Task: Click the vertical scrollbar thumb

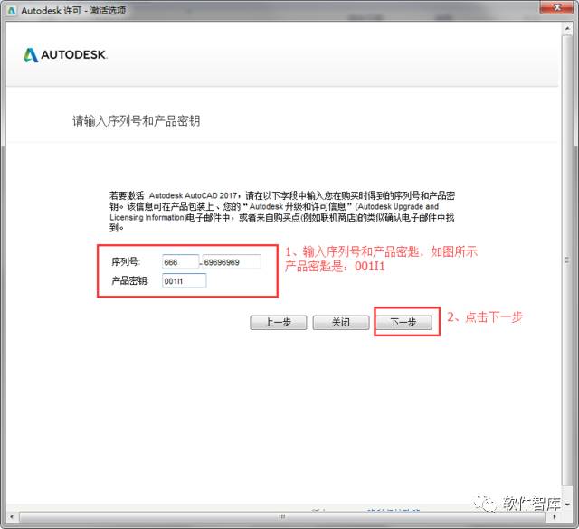Action: 567,260
